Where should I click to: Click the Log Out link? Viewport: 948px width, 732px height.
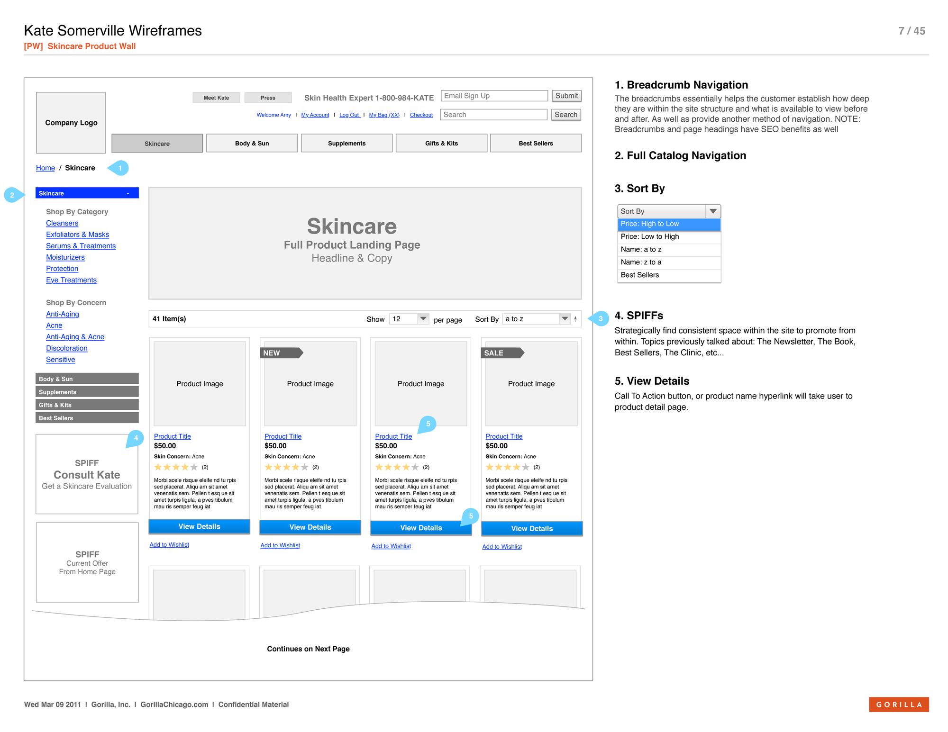pyautogui.click(x=350, y=115)
